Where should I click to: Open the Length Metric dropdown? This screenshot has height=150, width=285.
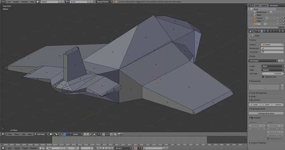(273, 66)
